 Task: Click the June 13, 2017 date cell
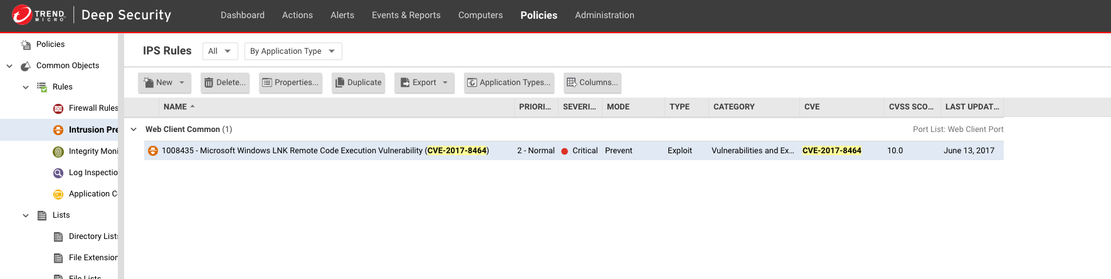click(x=969, y=151)
